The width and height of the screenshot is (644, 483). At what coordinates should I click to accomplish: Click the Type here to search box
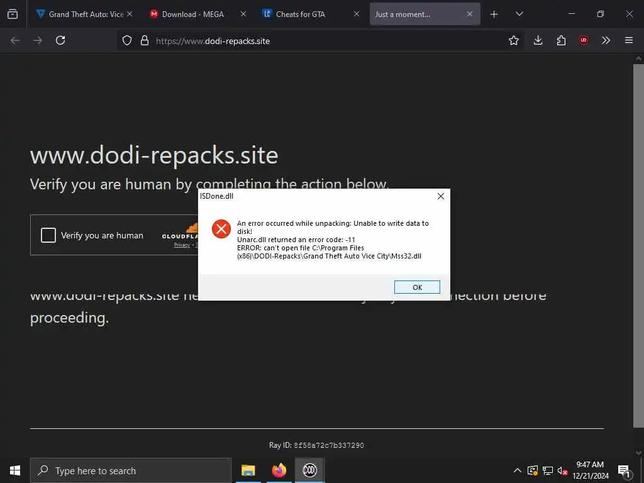(131, 470)
